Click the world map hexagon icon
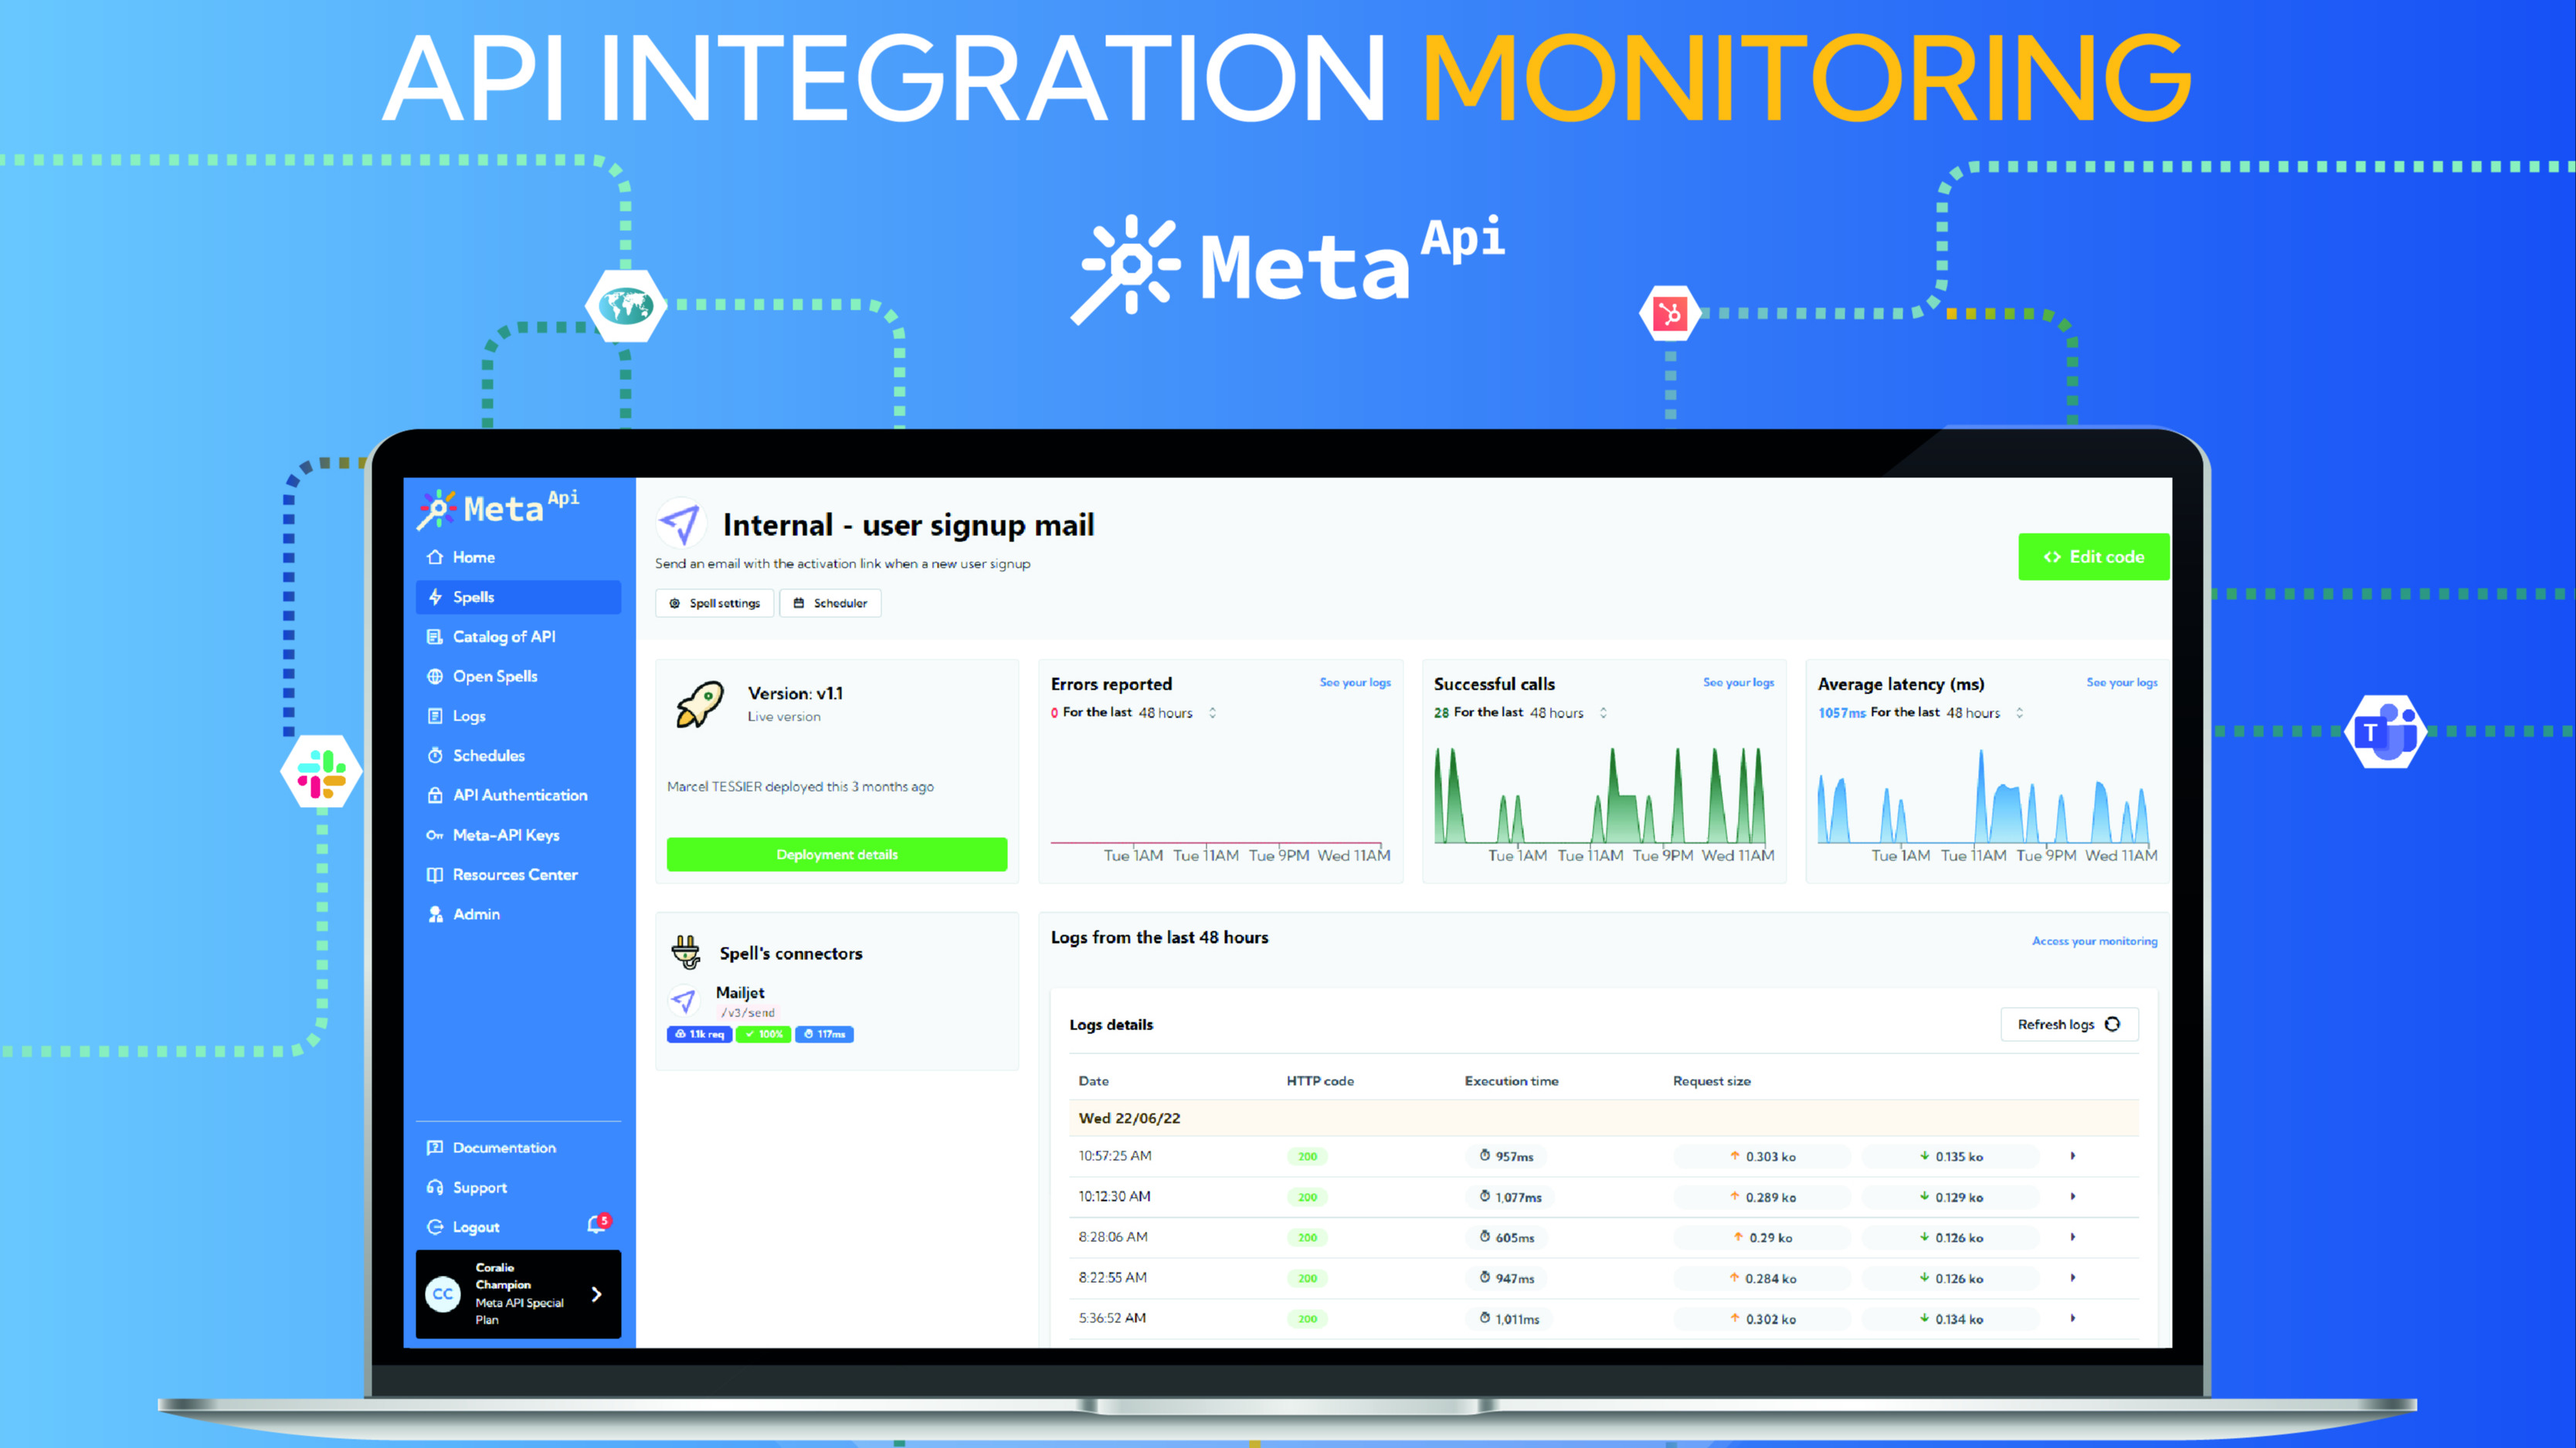Viewport: 2576px width, 1448px height. pos(626,305)
